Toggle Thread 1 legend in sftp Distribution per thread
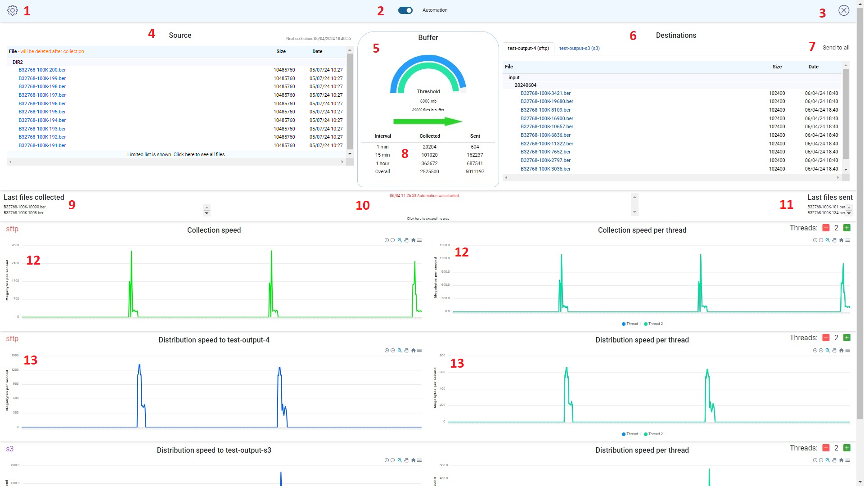Viewport: 864px width, 486px height. pyautogui.click(x=631, y=434)
